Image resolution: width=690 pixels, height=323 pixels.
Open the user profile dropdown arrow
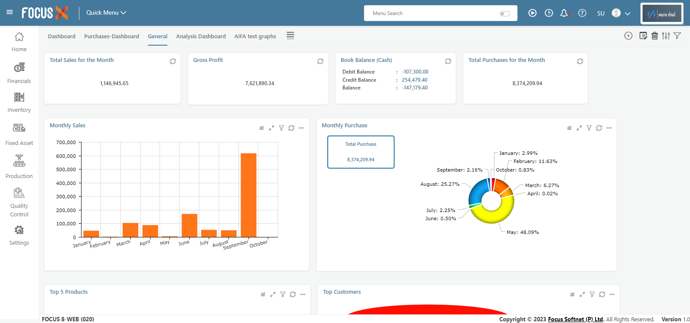click(628, 14)
